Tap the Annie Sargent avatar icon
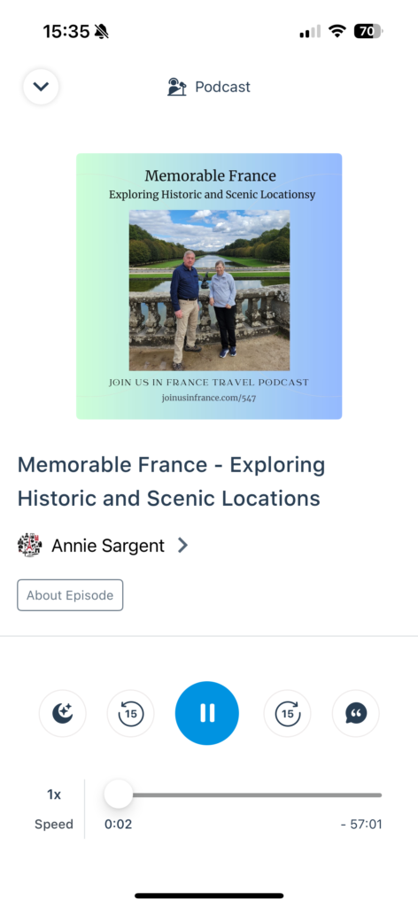 (29, 545)
